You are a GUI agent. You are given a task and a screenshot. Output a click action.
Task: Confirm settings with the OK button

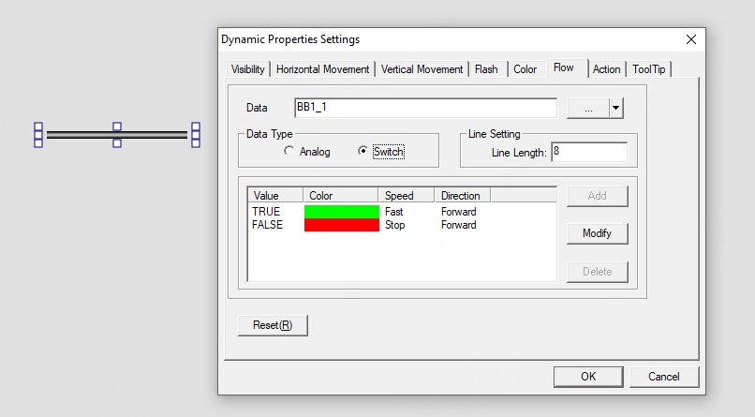[587, 377]
